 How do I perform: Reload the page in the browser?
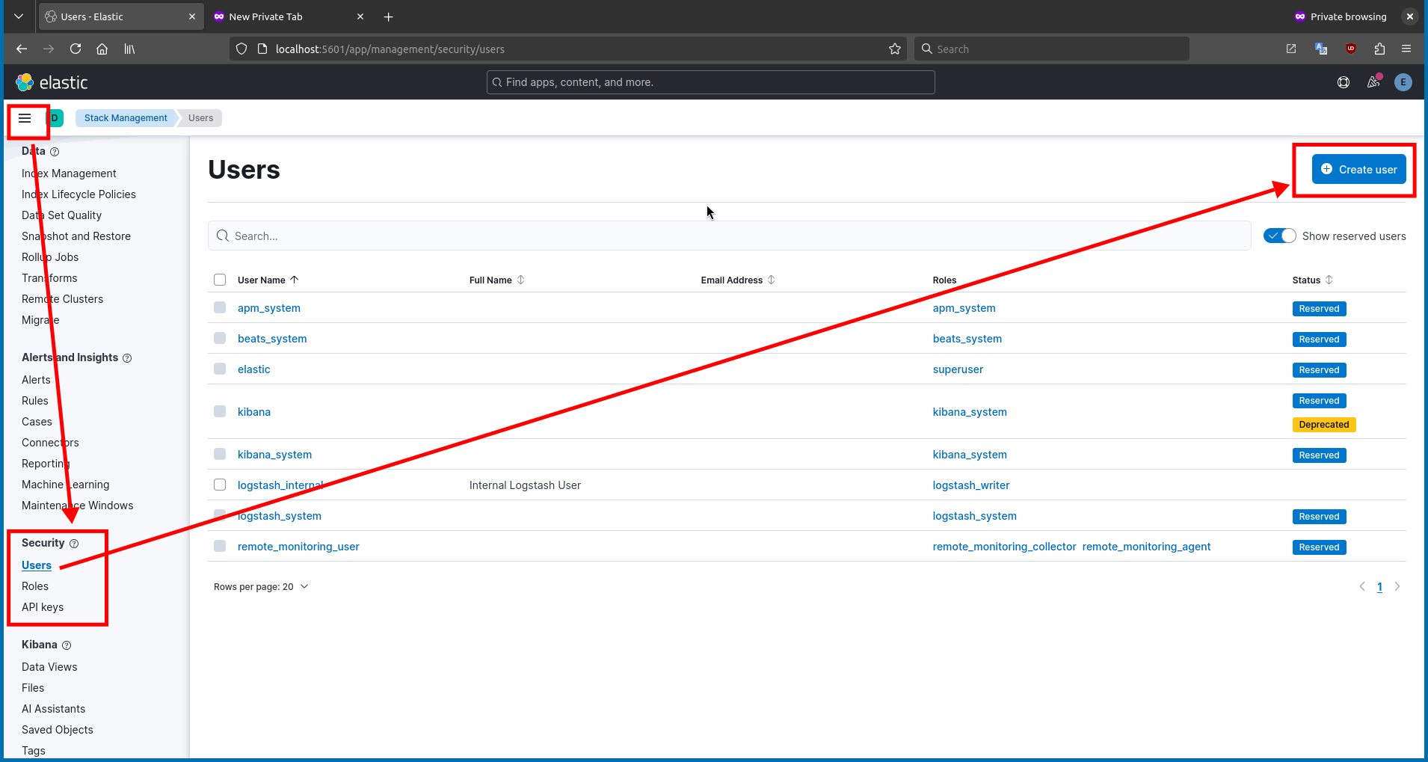(76, 49)
